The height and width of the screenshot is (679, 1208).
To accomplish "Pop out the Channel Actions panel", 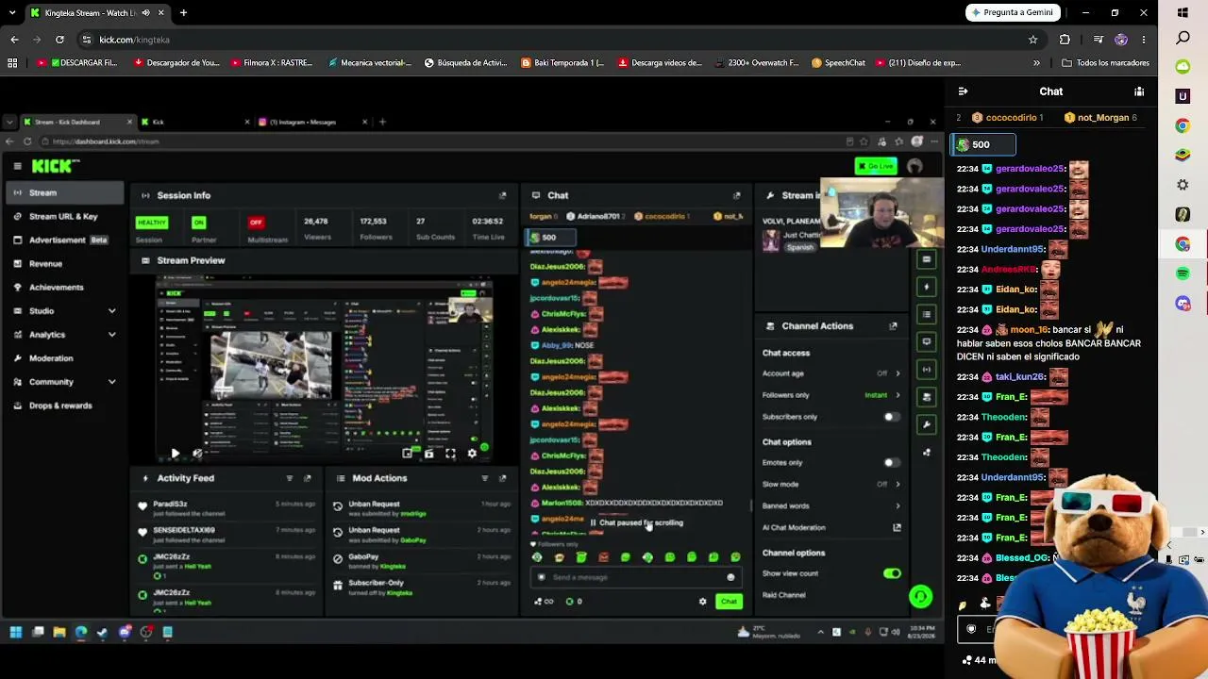I will tap(893, 326).
